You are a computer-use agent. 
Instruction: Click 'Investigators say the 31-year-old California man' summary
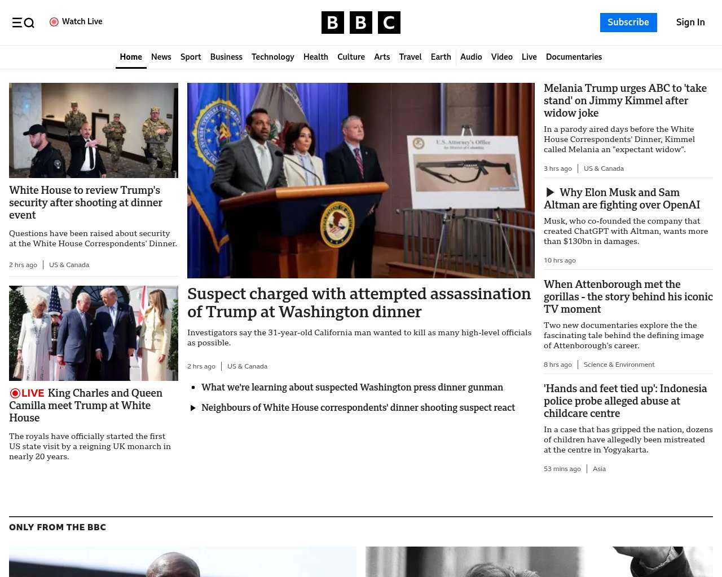[359, 338]
